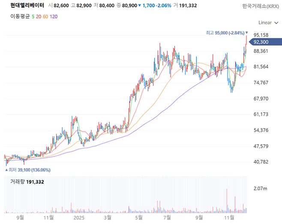The width and height of the screenshot is (282, 224).
Task: Click the 2.07m volume axis label
Action: 261,189
